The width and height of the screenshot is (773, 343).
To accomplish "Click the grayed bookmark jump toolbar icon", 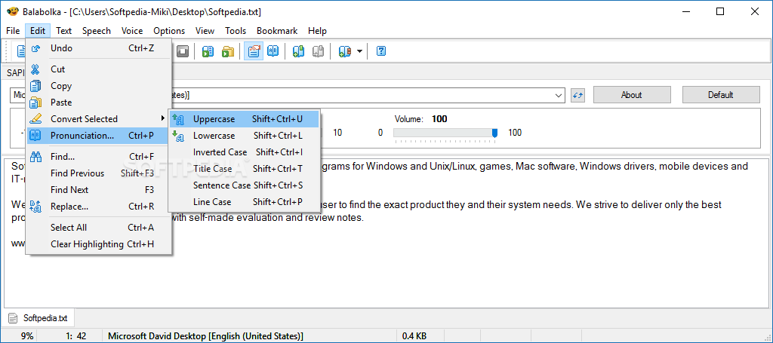I will (x=318, y=51).
